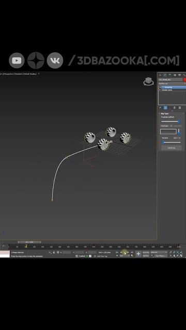Open the Utilities command panel tab
Viewport: 186px width, 330px height.
pos(184,75)
